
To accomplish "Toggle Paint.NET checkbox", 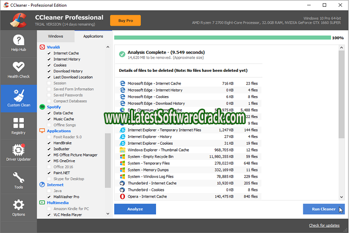I will coord(49,173).
